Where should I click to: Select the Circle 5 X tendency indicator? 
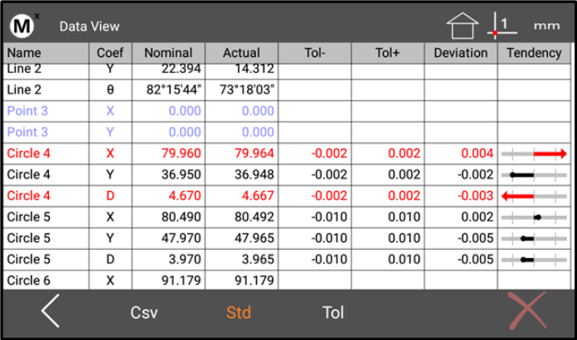(534, 218)
